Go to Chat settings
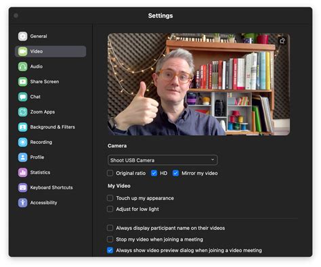Screen dimensions: 321x267 pyautogui.click(x=35, y=97)
